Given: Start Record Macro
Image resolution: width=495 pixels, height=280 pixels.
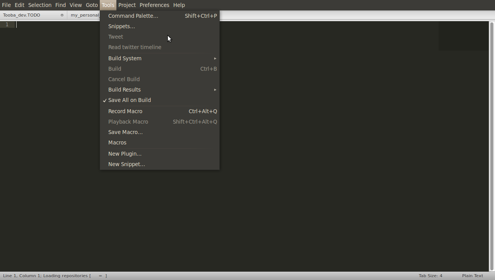Looking at the screenshot, I should coord(160,111).
